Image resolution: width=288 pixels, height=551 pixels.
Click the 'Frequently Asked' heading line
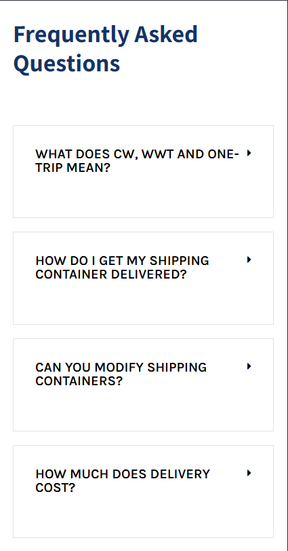[x=106, y=35]
